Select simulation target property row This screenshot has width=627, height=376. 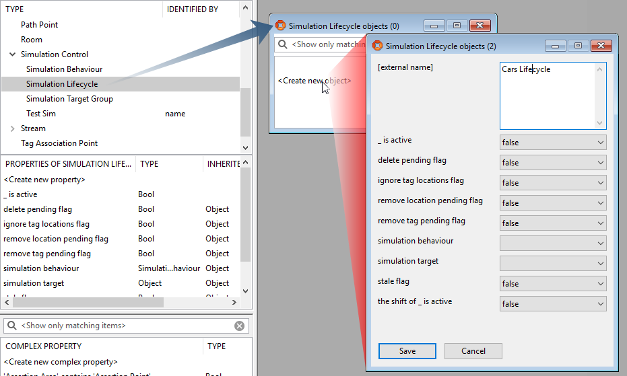click(x=121, y=283)
